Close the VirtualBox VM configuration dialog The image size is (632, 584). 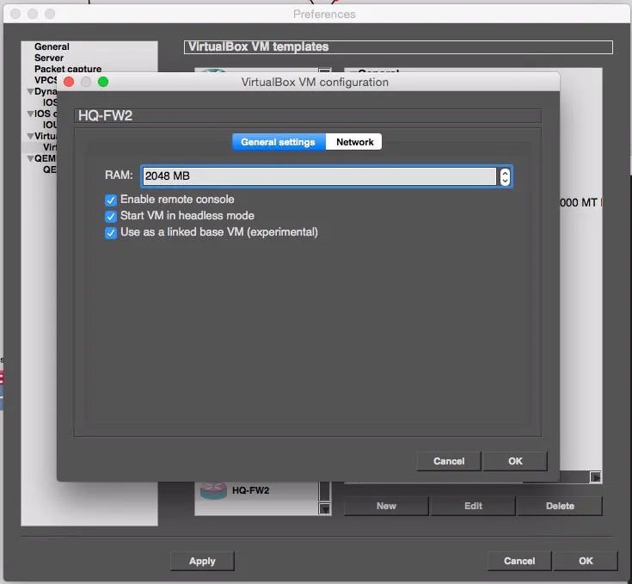pyautogui.click(x=69, y=82)
